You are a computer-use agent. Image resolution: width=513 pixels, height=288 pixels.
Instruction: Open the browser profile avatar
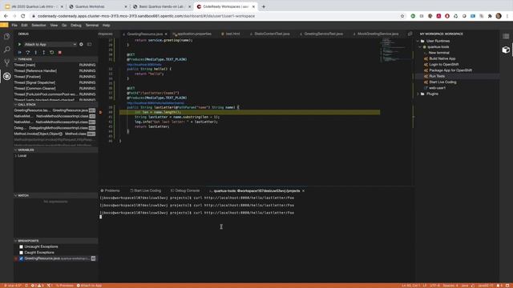(x=499, y=16)
